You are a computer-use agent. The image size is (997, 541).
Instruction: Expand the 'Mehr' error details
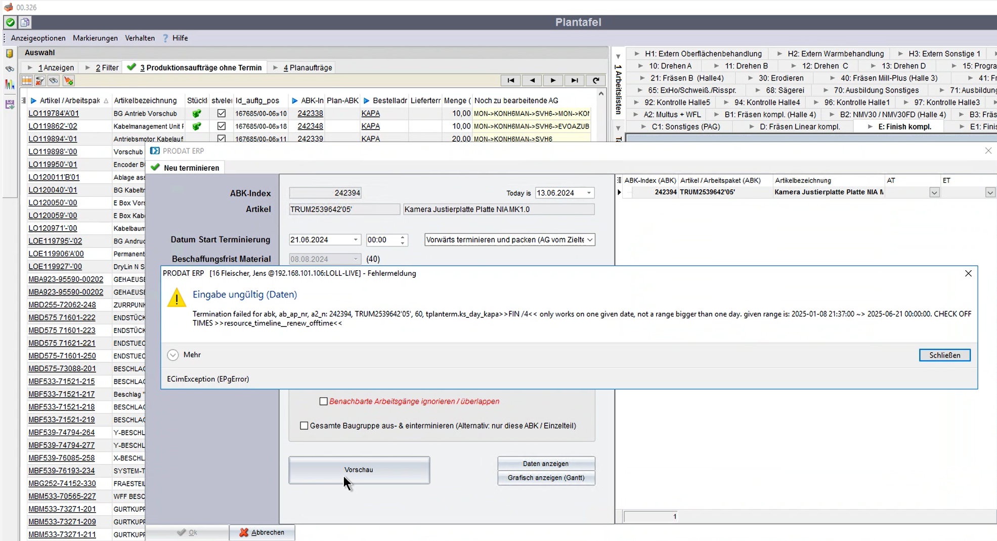coord(173,355)
